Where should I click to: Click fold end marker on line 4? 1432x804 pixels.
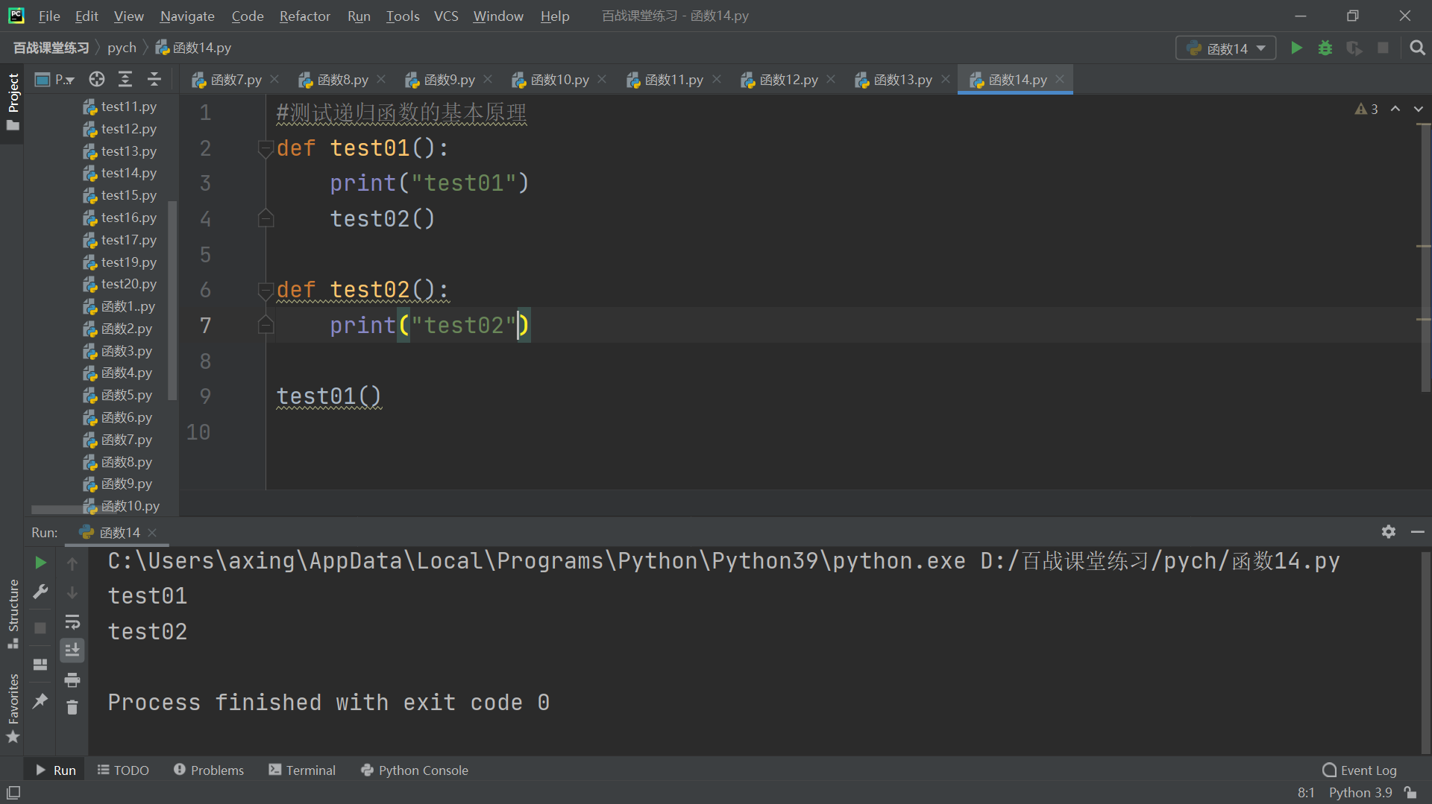(x=266, y=218)
